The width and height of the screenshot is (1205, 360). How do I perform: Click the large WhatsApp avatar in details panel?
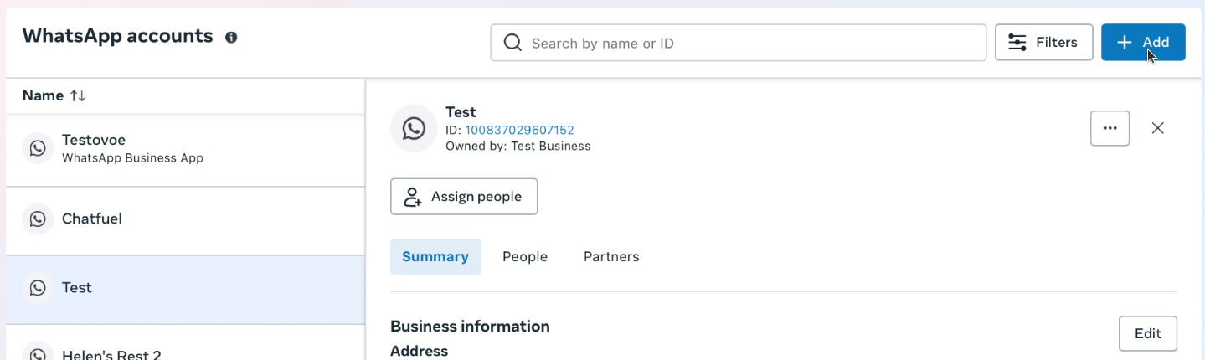click(414, 128)
